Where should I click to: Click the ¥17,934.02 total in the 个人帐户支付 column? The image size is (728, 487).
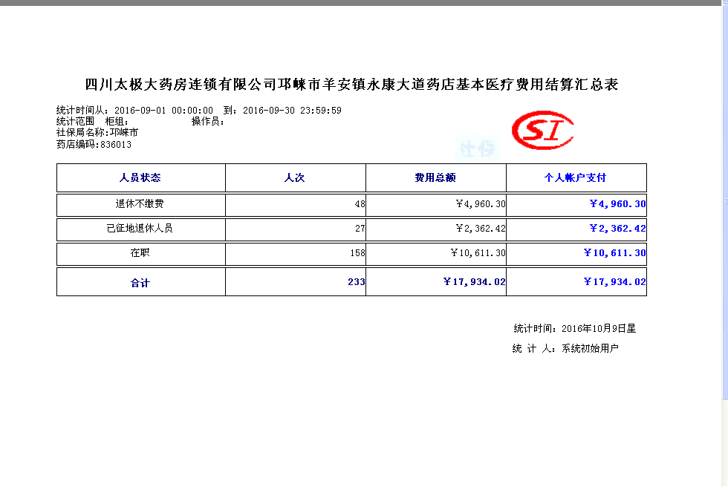(x=615, y=282)
